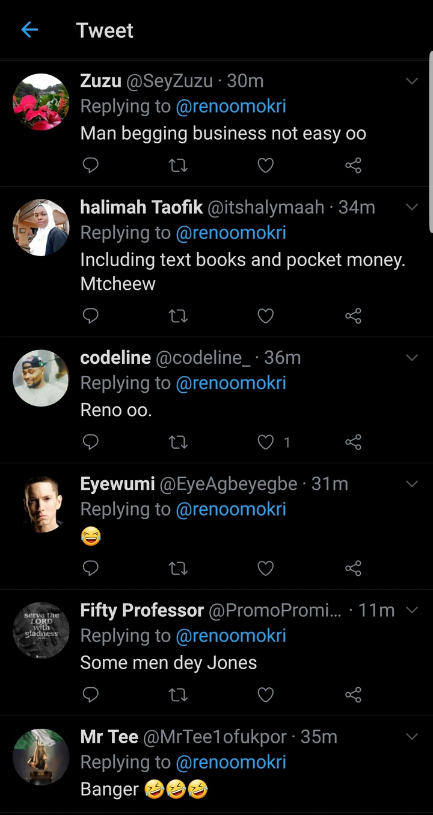
Task: Tap @renoomokri mention in Fifty Professor's reply
Action: pyautogui.click(x=231, y=635)
